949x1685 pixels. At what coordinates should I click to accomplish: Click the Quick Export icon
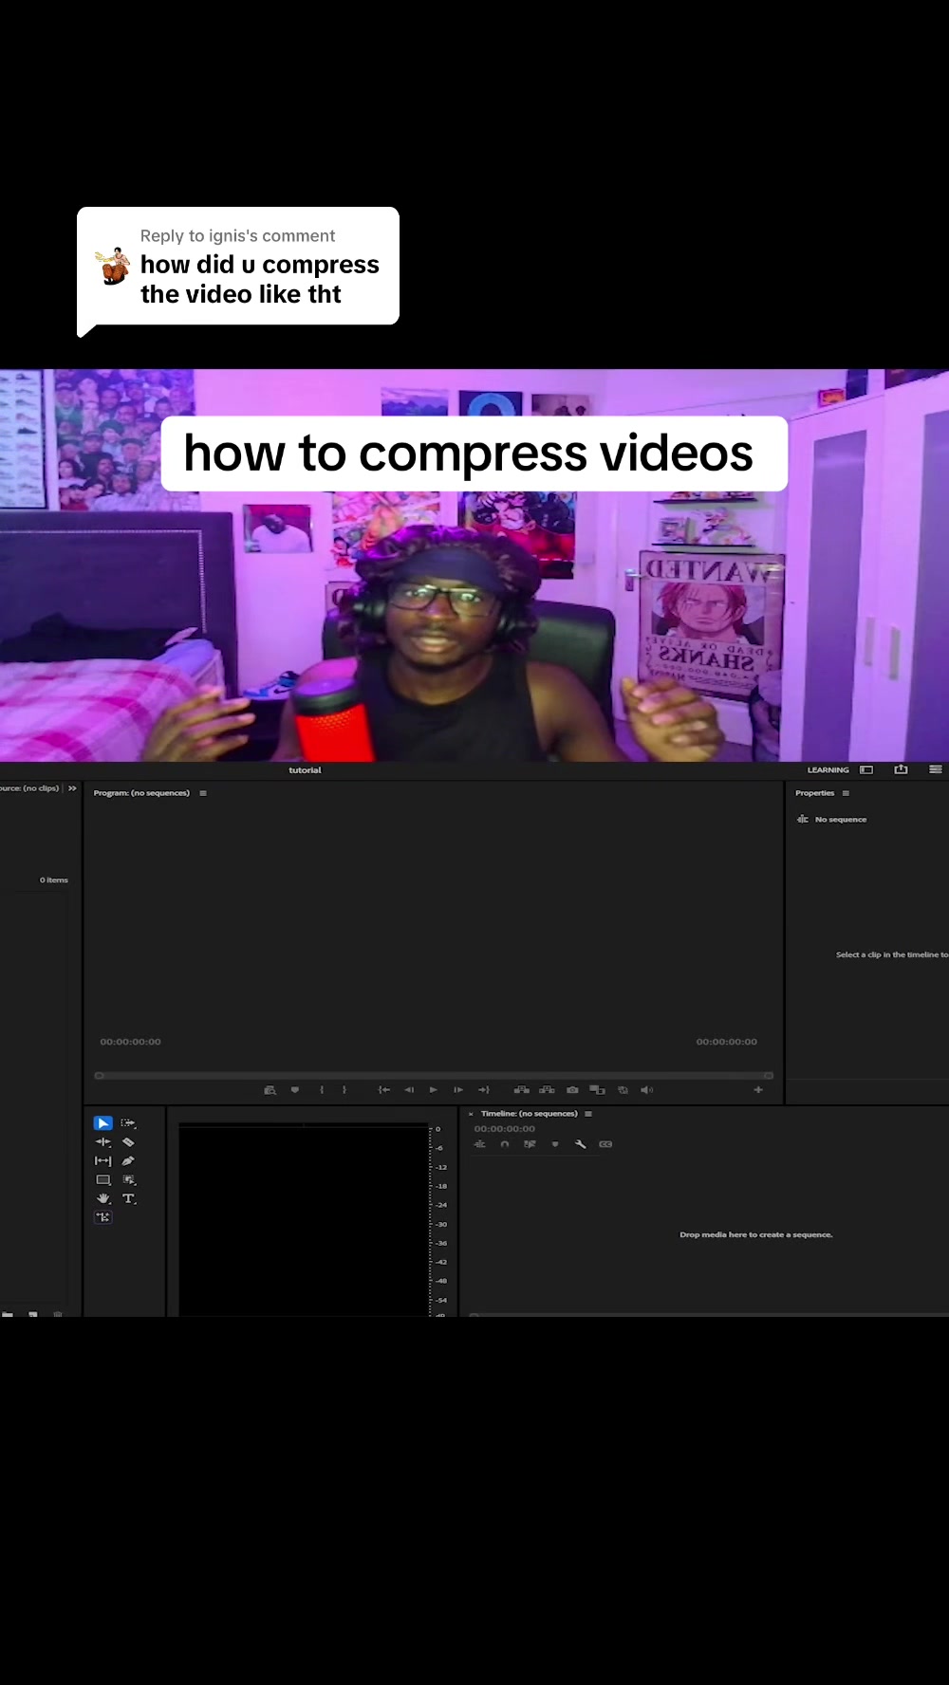click(901, 769)
